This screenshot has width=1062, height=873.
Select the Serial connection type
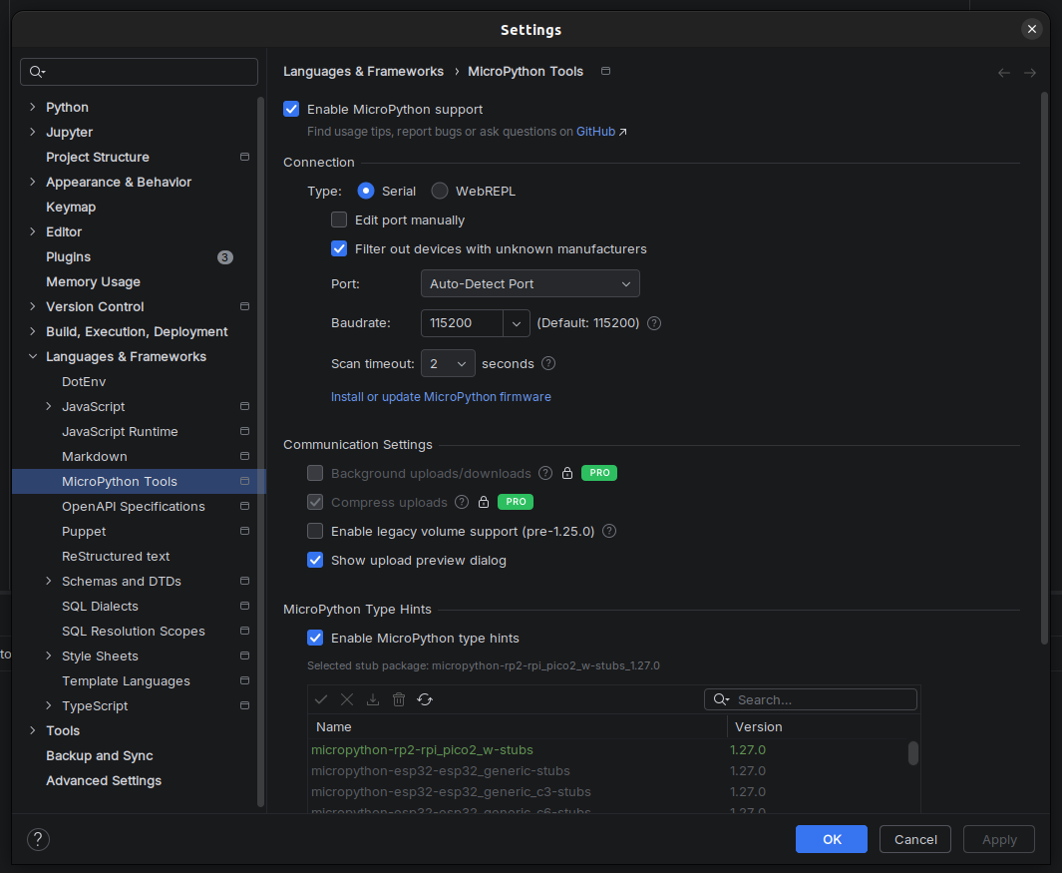[366, 192]
